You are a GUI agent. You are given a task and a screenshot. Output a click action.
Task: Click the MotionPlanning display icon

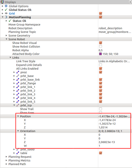coord(6,17)
